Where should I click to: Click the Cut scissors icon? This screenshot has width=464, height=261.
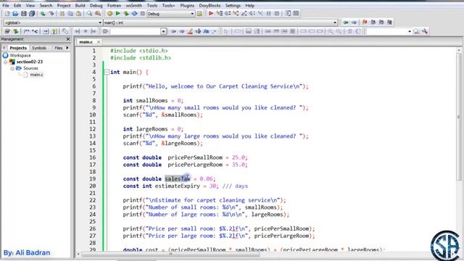click(62, 14)
